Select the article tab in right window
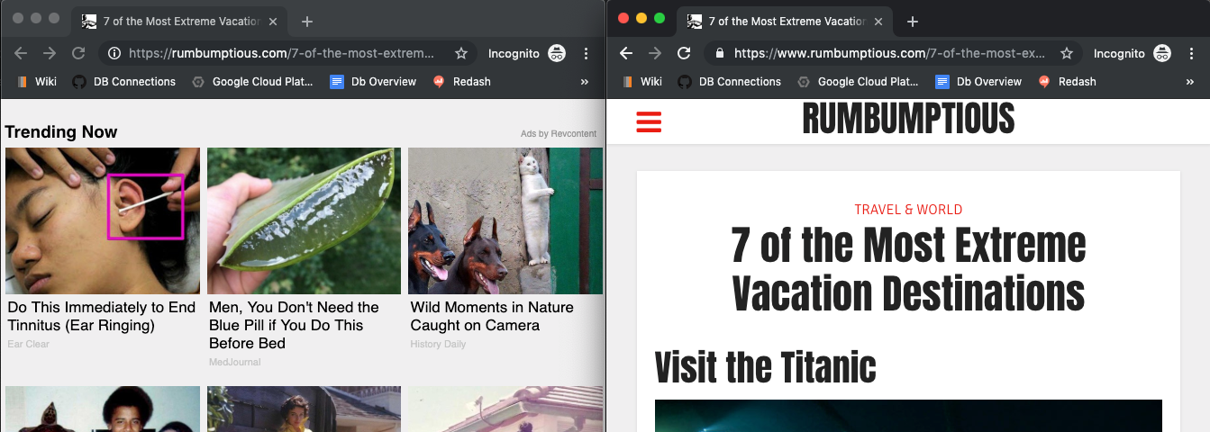Screen dimensions: 1210x432 [785, 22]
